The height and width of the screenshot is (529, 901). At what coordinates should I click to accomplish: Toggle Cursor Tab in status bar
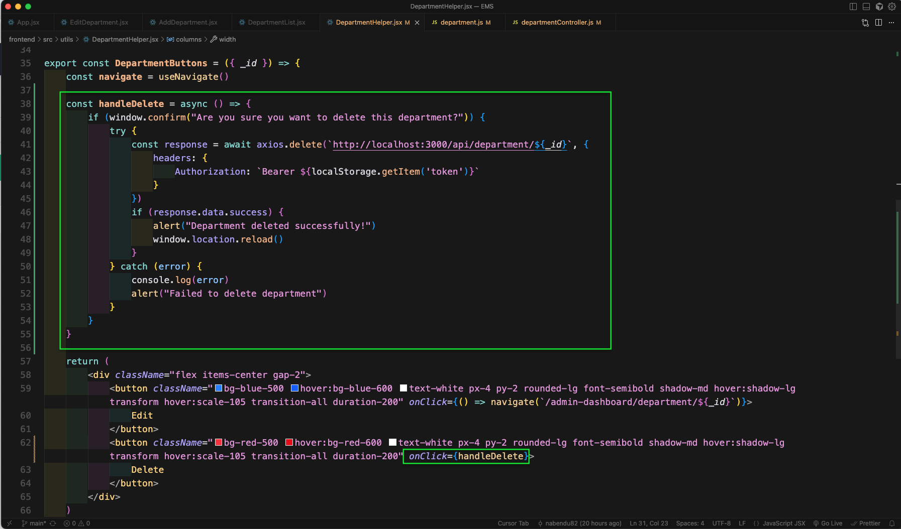pyautogui.click(x=513, y=523)
